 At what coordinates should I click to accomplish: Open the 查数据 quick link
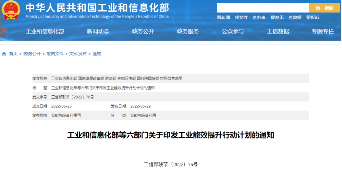295,17
